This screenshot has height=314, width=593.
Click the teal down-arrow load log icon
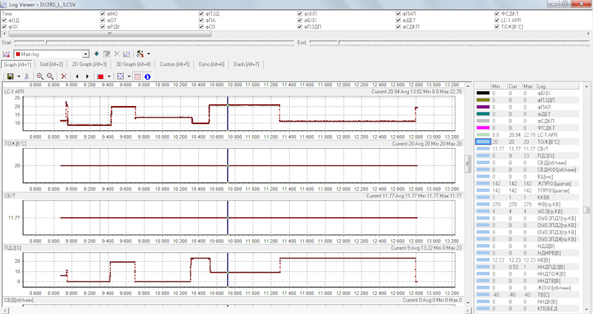point(96,54)
